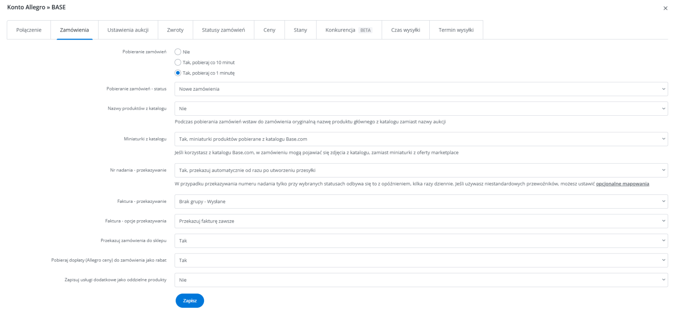Open 'Miniaturki z katalogu' dropdown
The height and width of the screenshot is (324, 677).
click(x=421, y=139)
